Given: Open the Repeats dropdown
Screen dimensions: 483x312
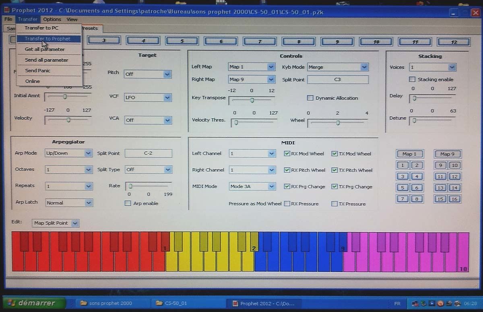Looking at the screenshot, I should (69, 186).
